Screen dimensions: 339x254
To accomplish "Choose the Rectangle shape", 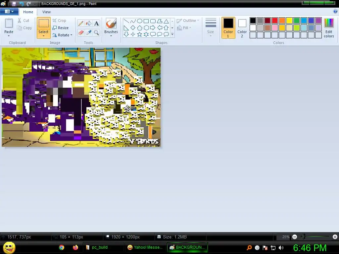I will 146,21.
